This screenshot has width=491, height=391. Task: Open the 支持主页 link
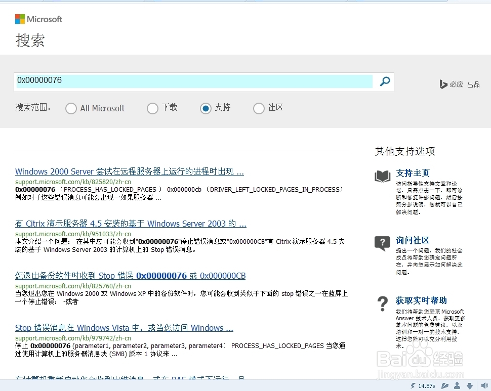click(x=413, y=173)
